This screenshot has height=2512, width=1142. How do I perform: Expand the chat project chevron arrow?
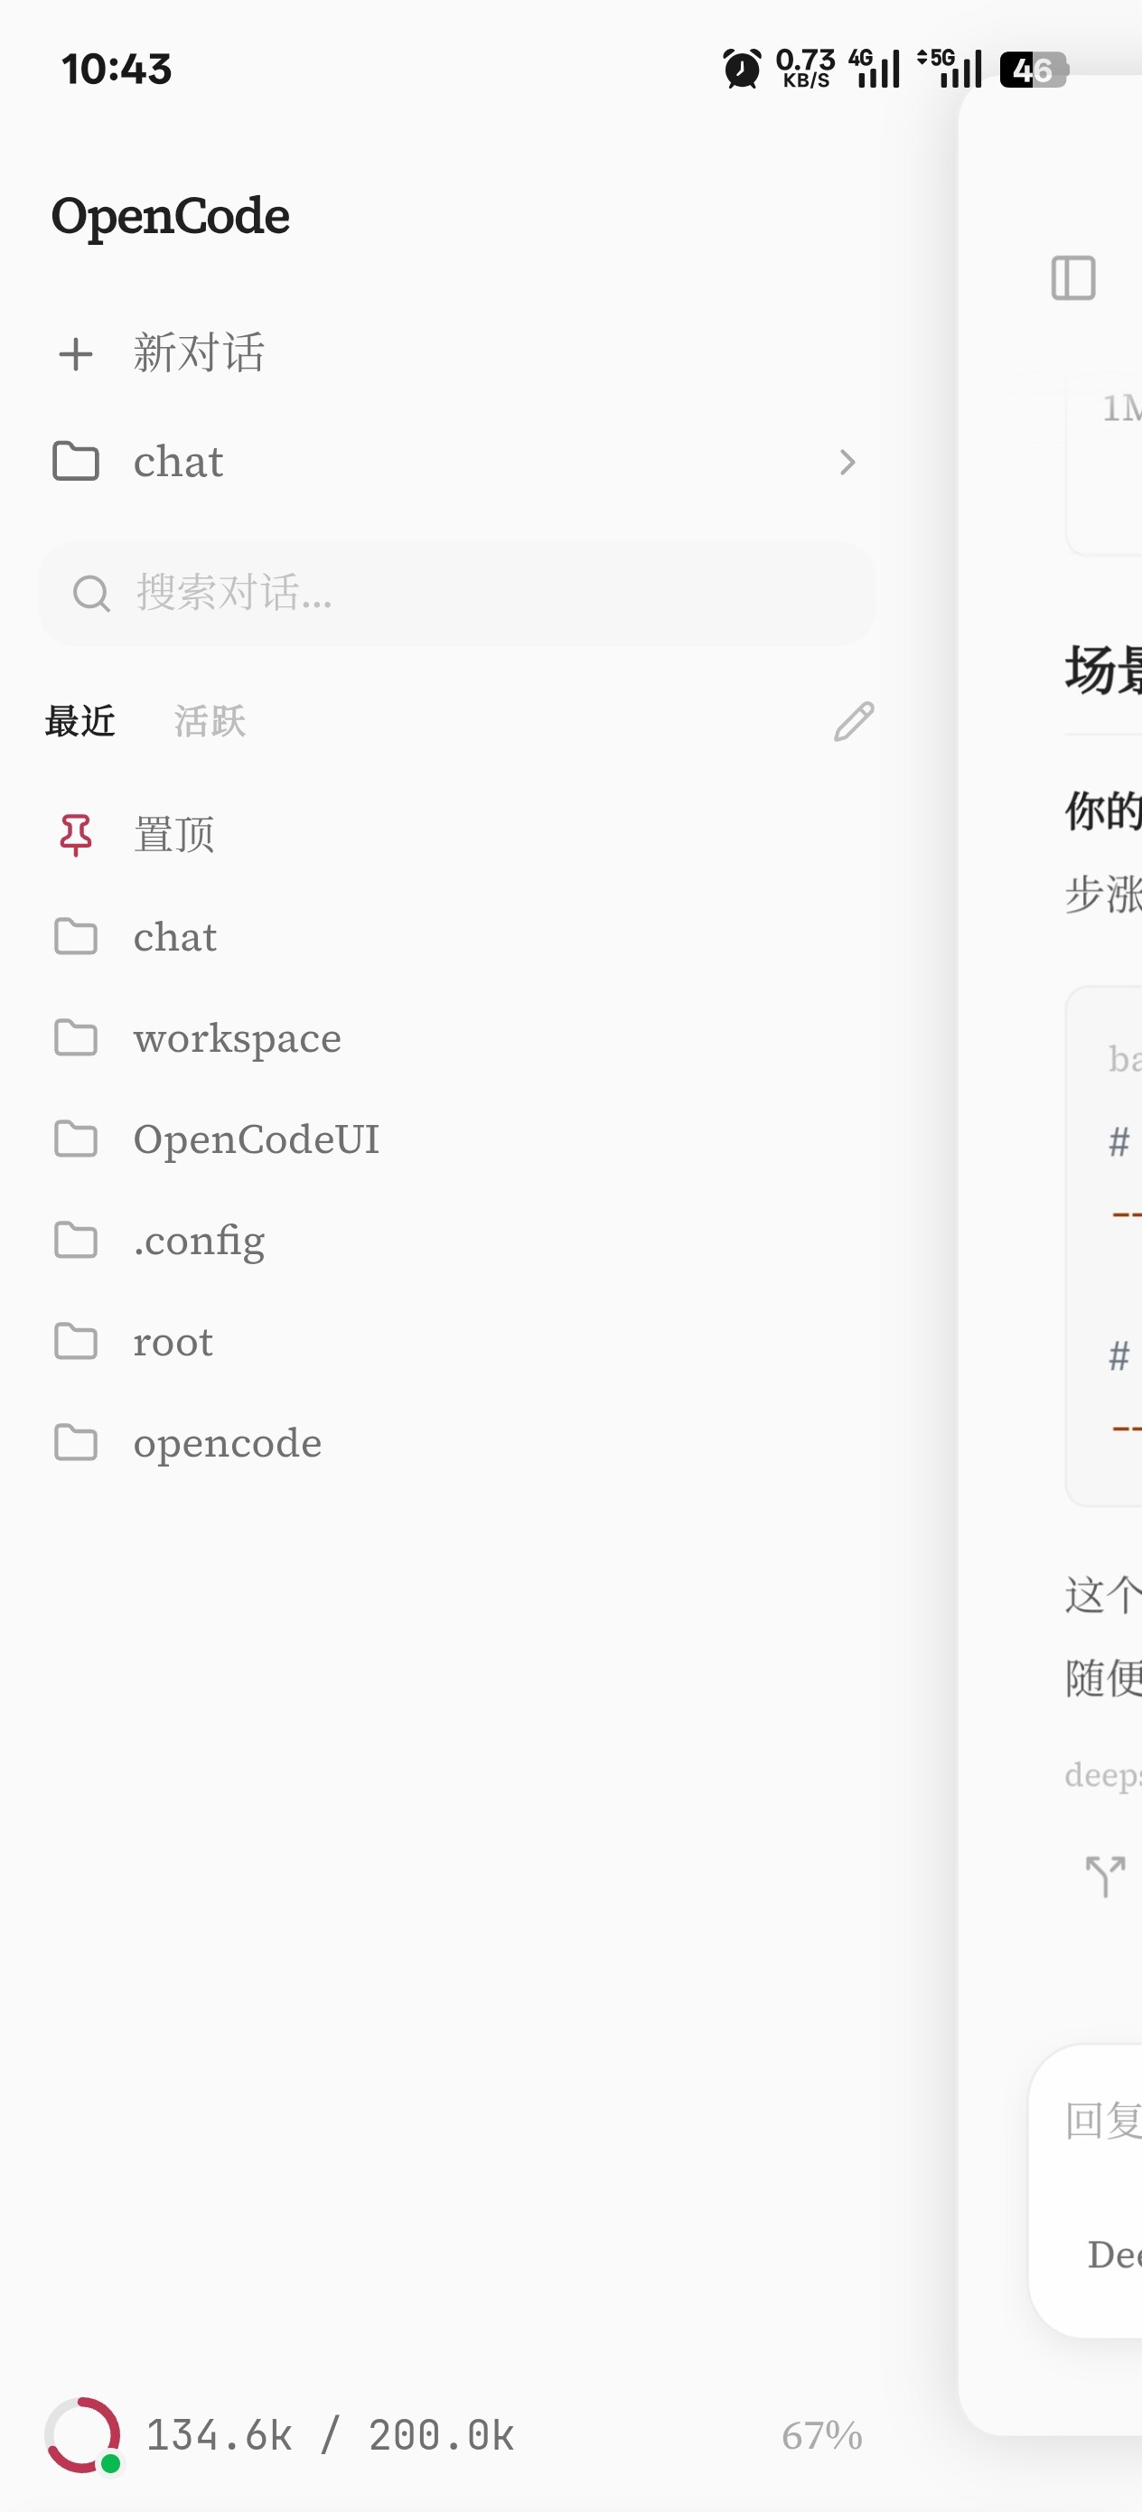click(847, 463)
